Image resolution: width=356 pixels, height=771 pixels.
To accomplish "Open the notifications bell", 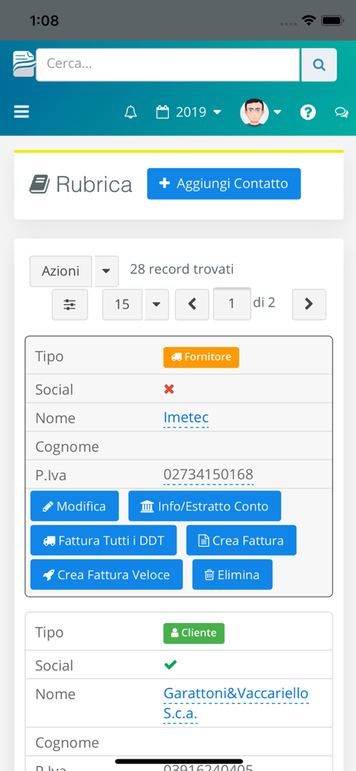I will click(130, 112).
